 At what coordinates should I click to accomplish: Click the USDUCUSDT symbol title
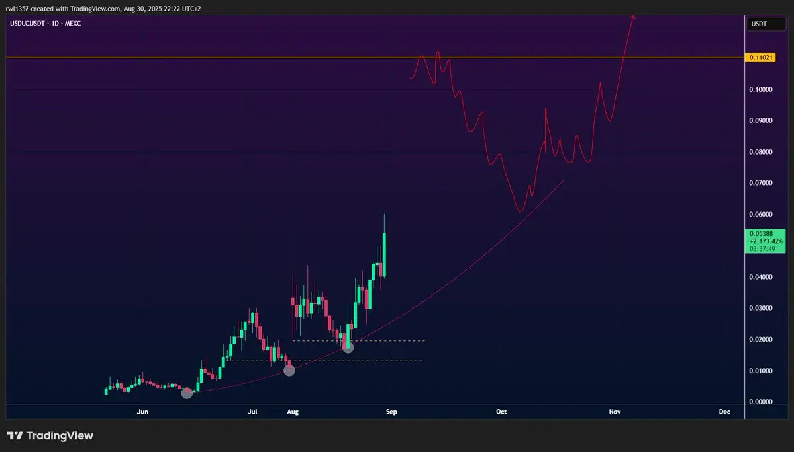coord(45,24)
